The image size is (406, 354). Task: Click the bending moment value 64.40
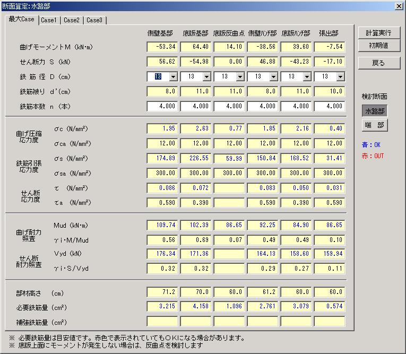coord(196,47)
